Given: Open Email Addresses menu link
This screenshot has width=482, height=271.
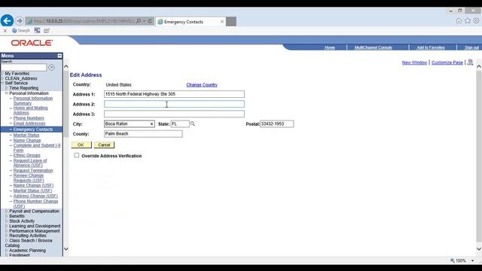Looking at the screenshot, I should click(x=29, y=123).
